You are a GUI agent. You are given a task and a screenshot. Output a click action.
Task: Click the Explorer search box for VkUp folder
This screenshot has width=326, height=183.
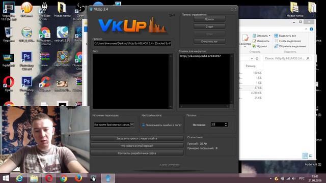tap(287, 58)
